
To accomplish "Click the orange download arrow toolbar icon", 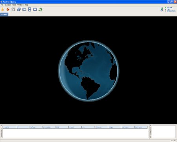I will coord(2,9).
